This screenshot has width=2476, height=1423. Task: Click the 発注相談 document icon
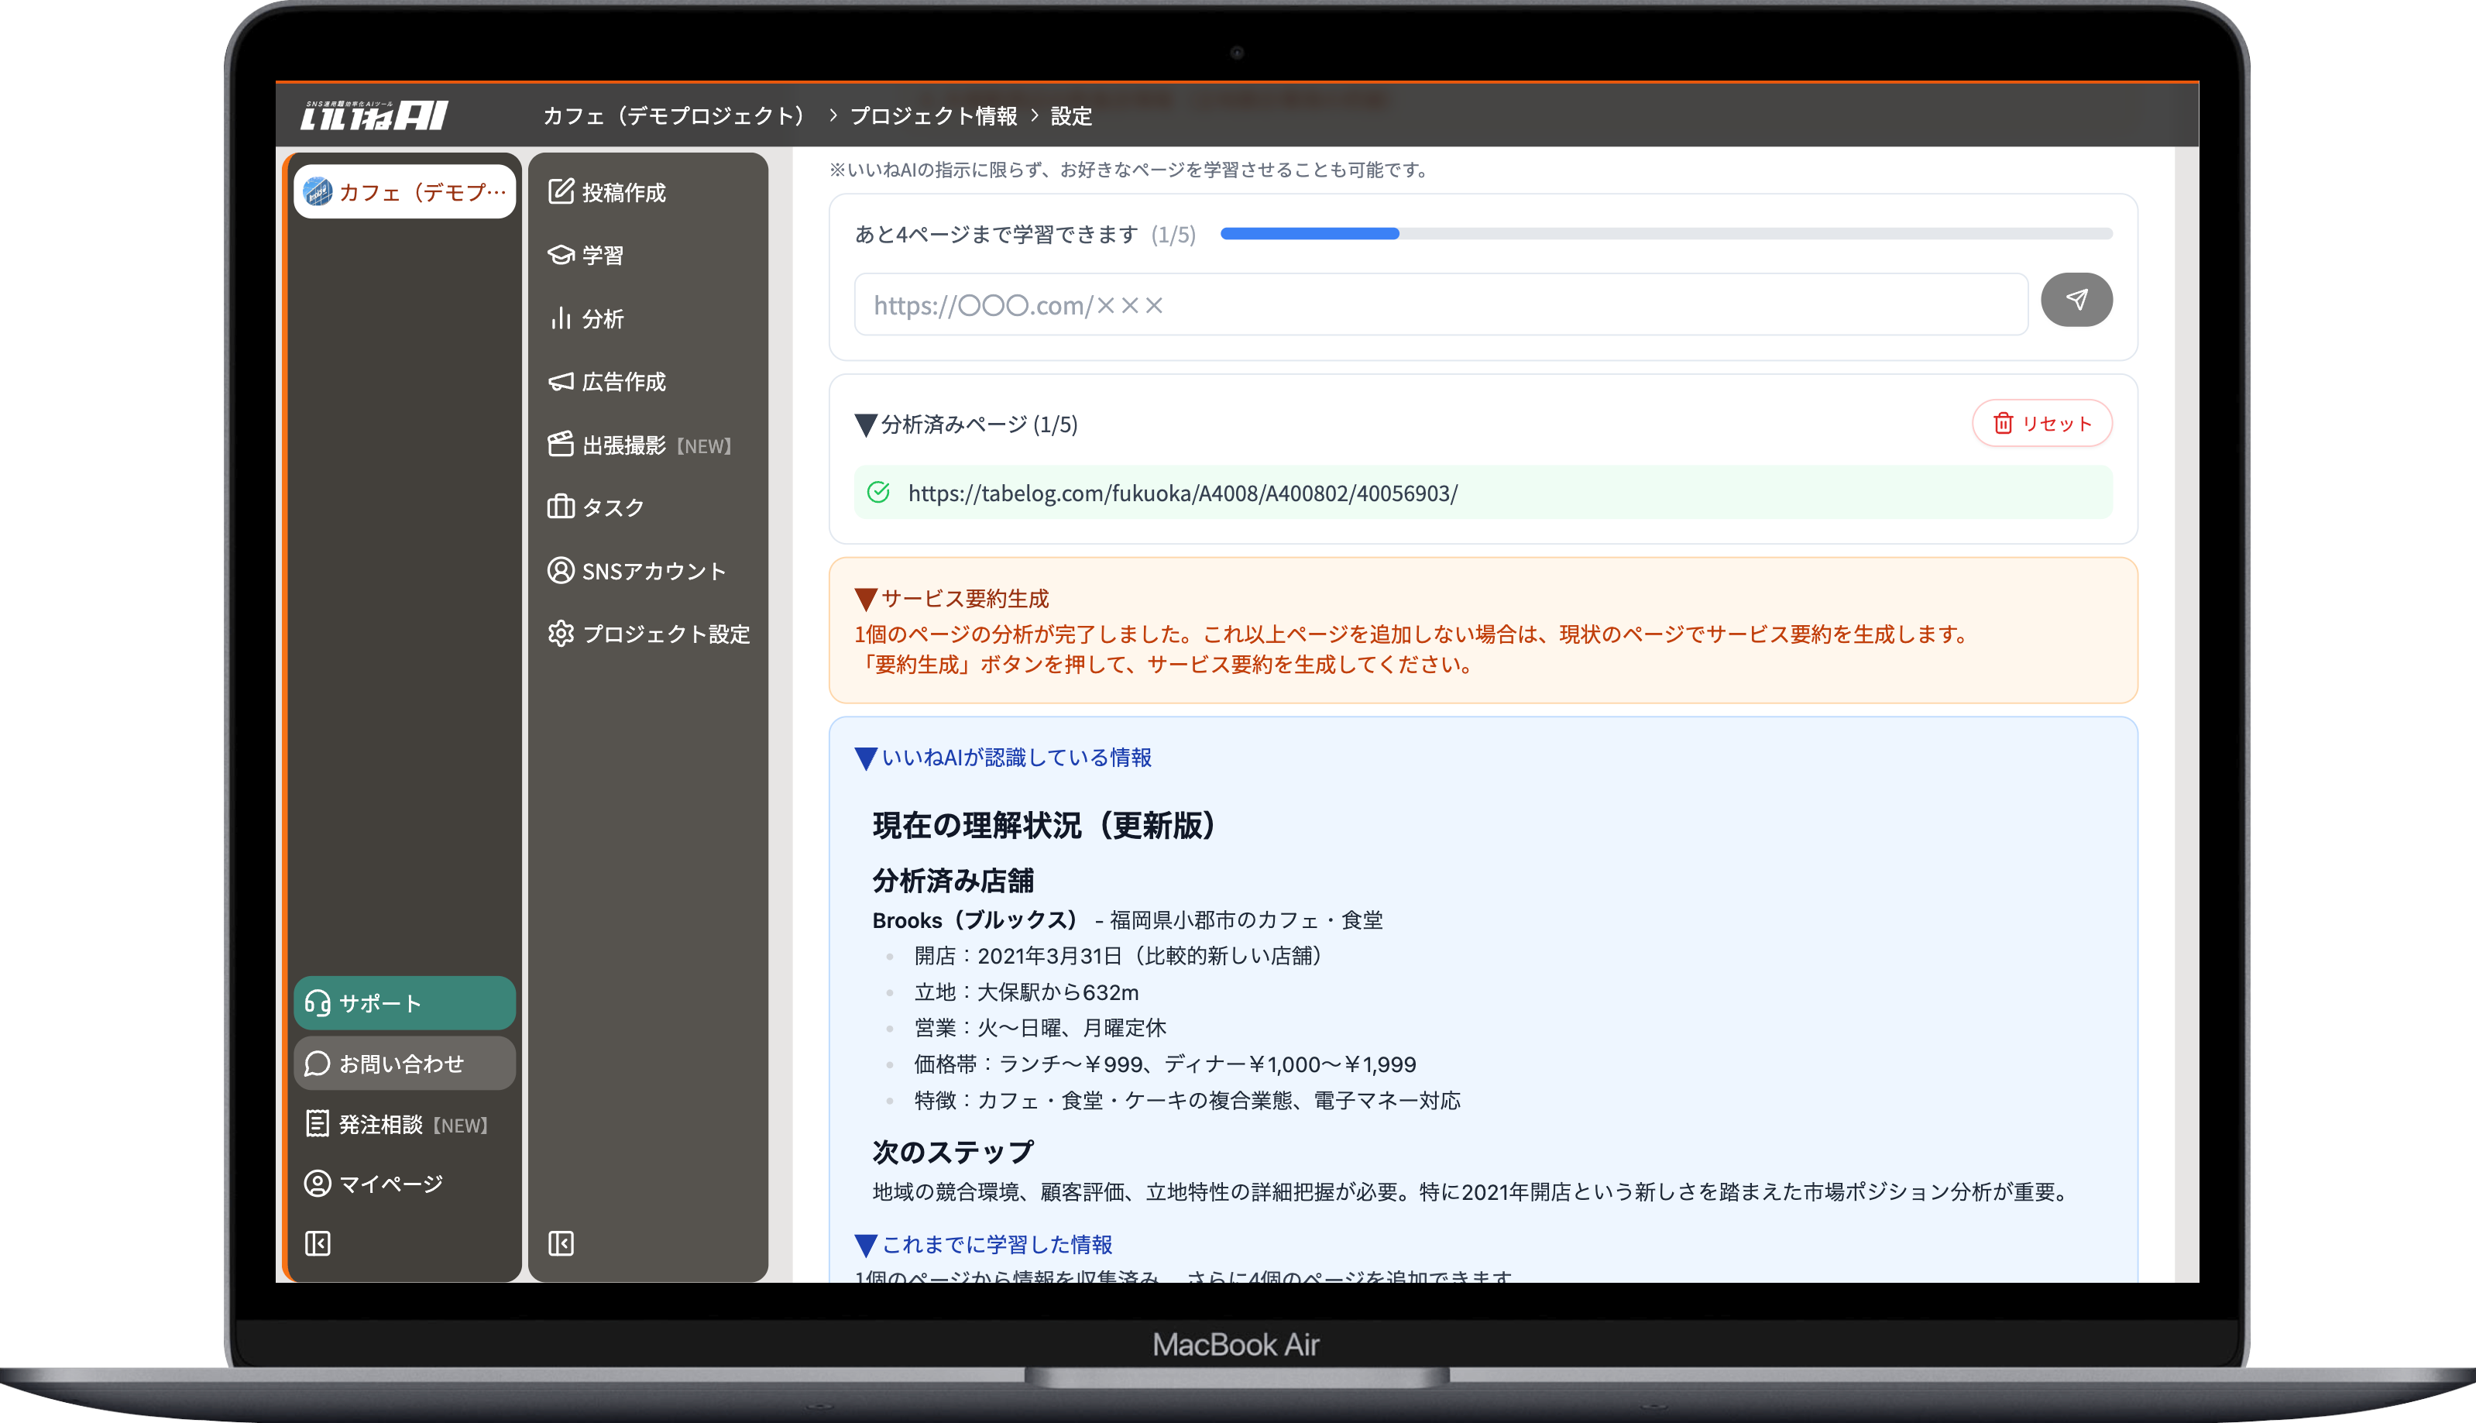(x=318, y=1123)
